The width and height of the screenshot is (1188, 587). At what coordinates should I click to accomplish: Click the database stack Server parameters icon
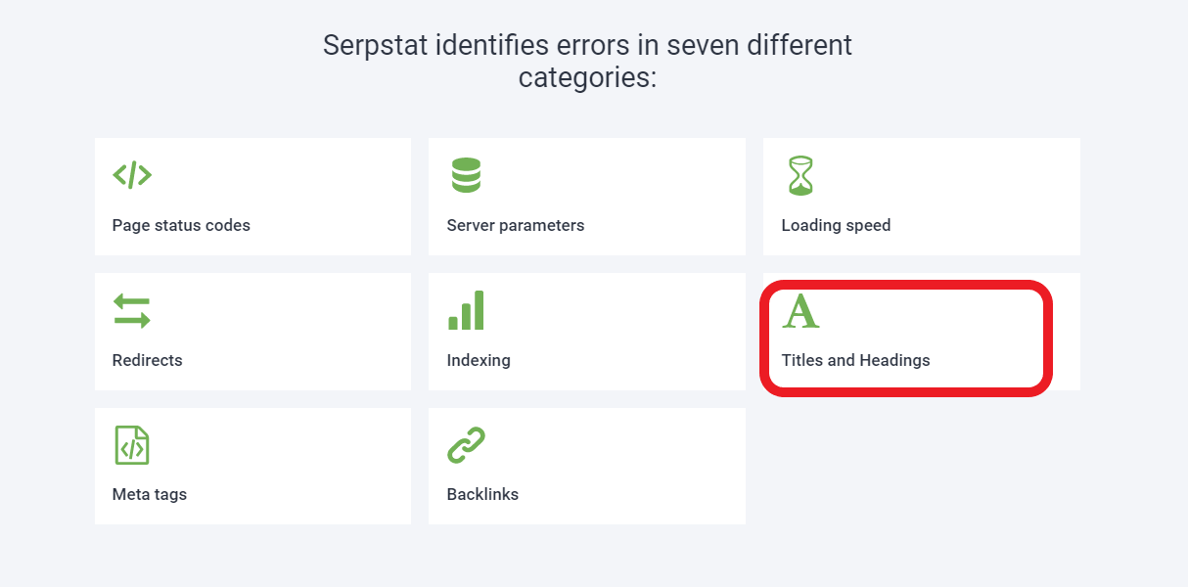point(466,175)
